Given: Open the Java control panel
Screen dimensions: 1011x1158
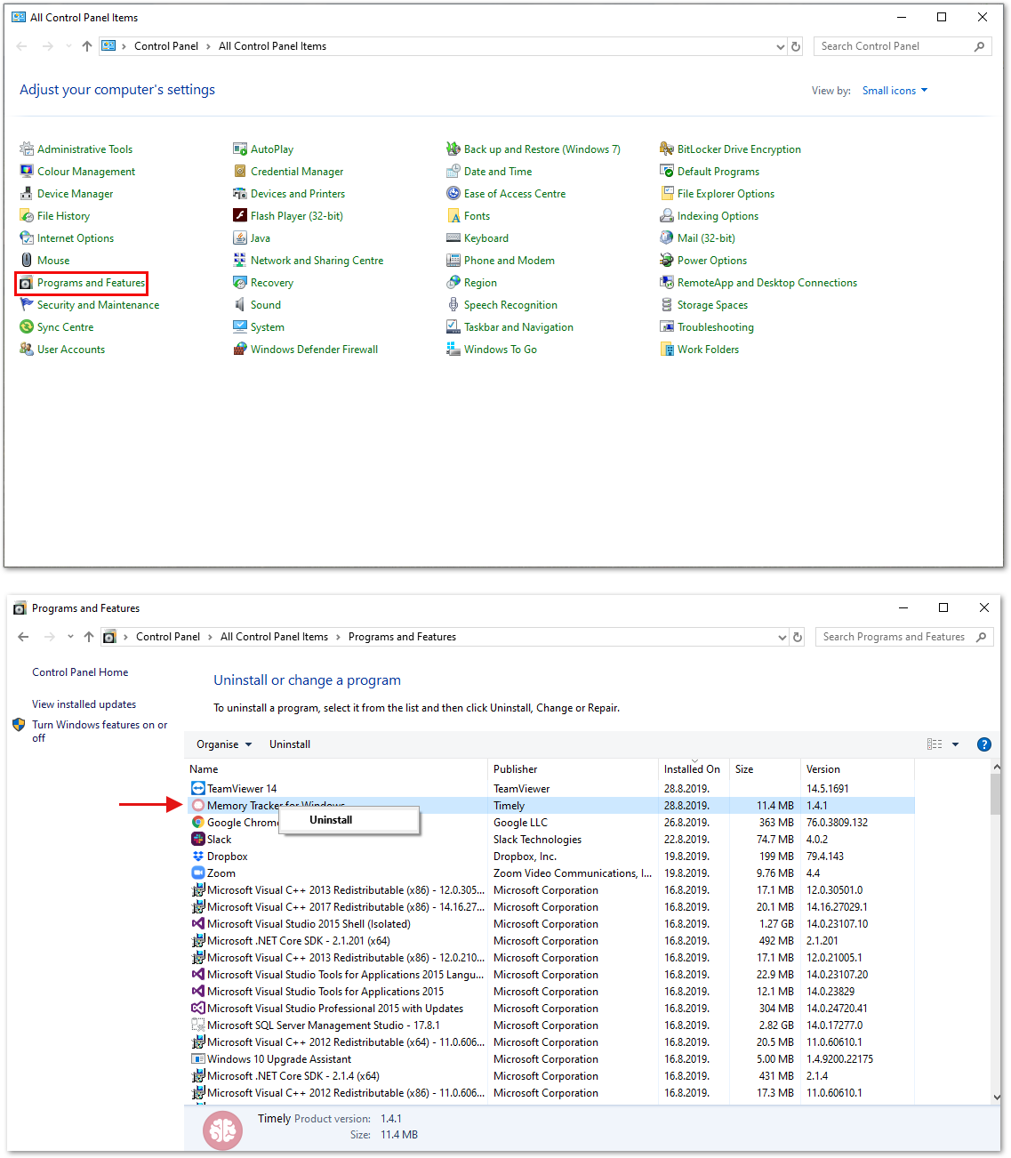Looking at the screenshot, I should [x=260, y=237].
